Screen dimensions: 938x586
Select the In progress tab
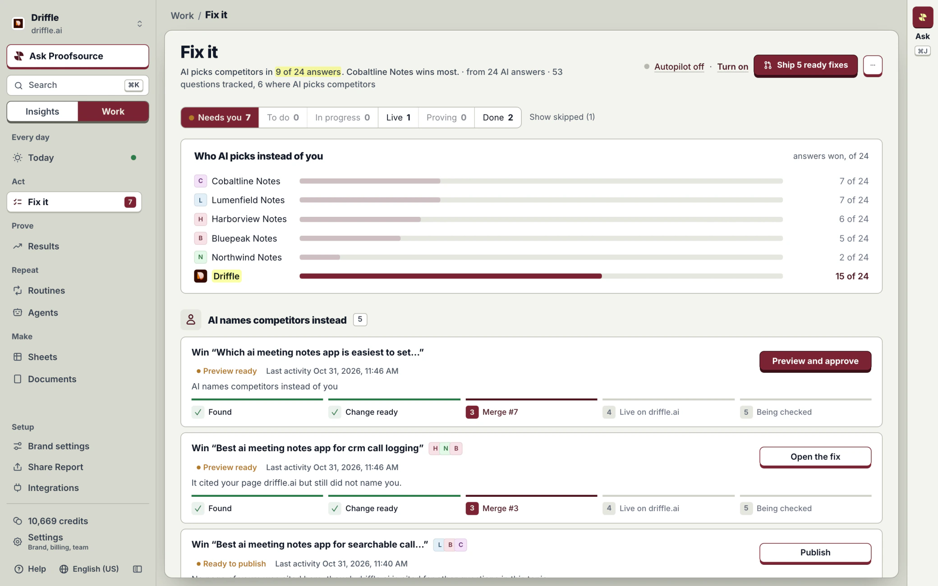click(x=342, y=118)
